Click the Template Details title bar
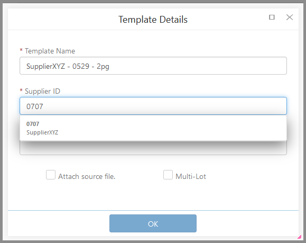306x243 pixels. 153,19
